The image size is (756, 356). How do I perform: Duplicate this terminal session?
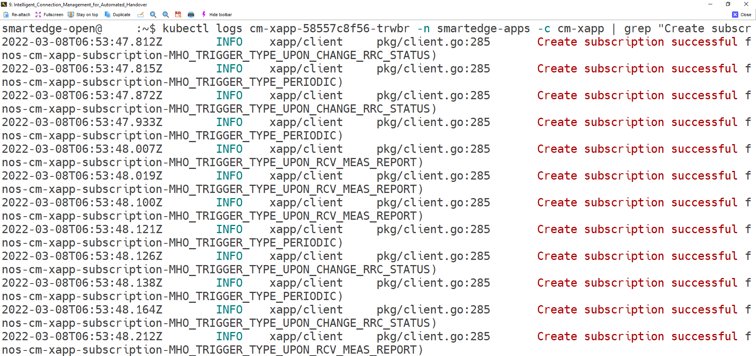(117, 15)
